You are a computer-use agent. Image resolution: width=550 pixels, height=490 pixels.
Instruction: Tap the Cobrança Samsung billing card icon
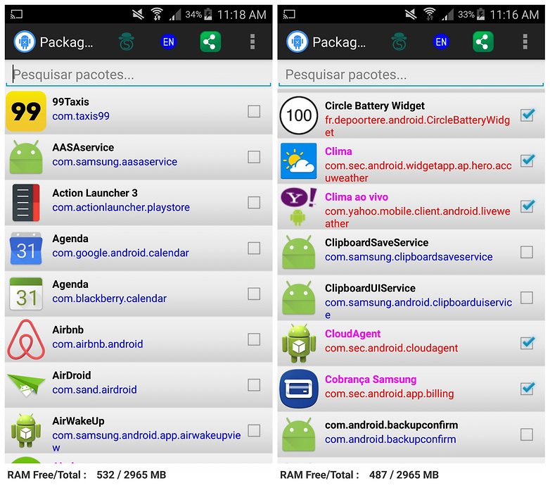click(299, 389)
